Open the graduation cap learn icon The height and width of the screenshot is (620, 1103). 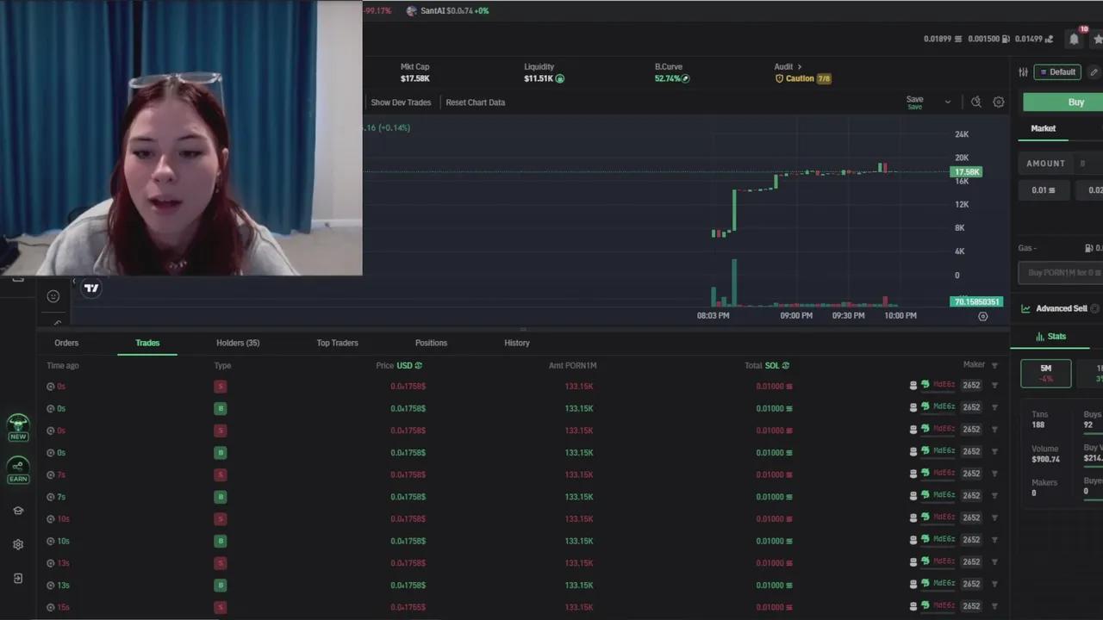tap(18, 511)
